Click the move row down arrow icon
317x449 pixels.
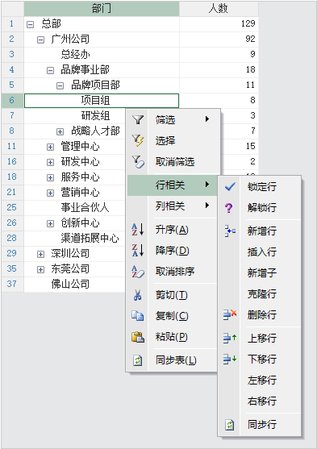tap(230, 359)
